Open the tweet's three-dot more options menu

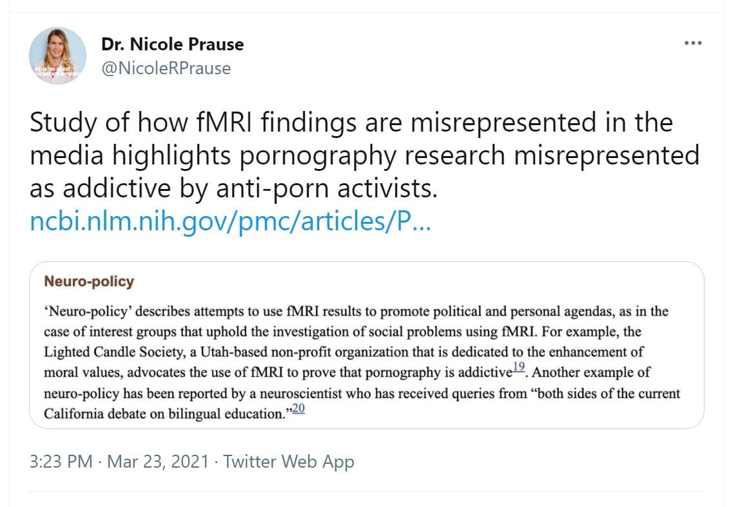coord(692,43)
